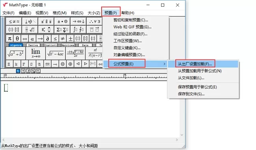Select 保存到文件(S)... in submenu
Screen dimensions: 256x150
click(x=203, y=94)
